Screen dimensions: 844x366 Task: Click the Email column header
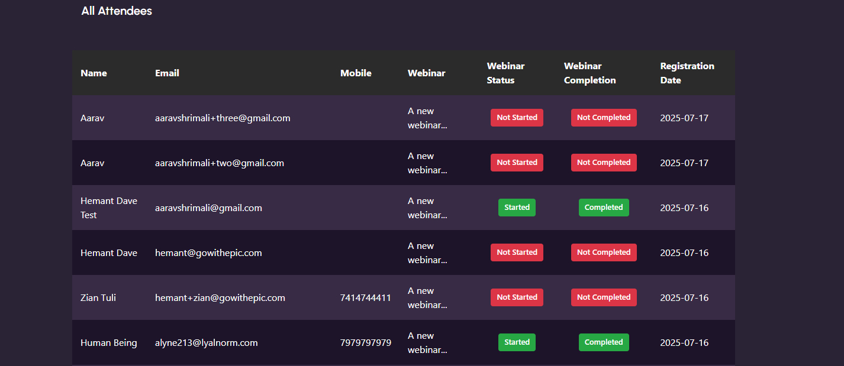click(167, 73)
